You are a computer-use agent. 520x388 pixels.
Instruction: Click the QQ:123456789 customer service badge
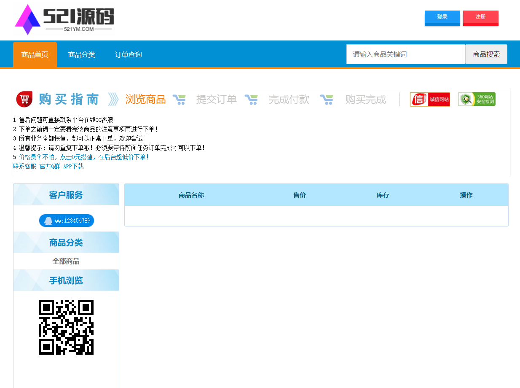(x=67, y=221)
